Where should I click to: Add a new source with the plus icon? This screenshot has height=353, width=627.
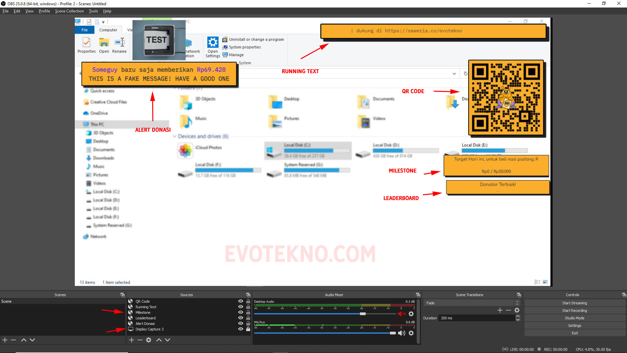[132, 340]
